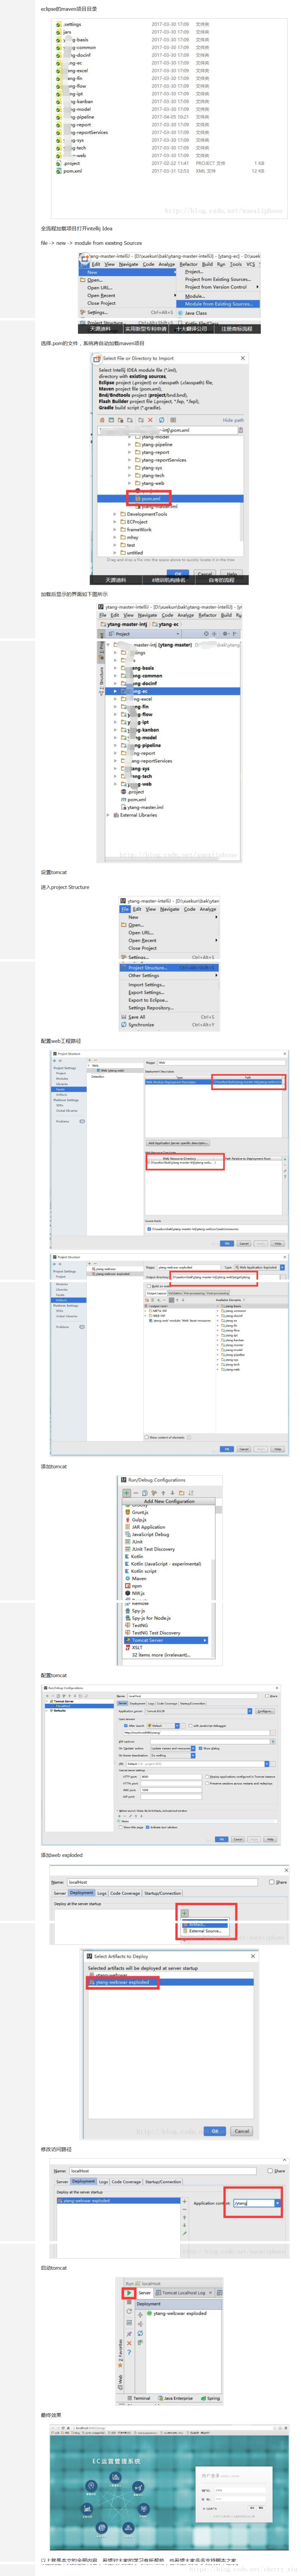Choose Project from Existing Sources submenu entry

217,279
